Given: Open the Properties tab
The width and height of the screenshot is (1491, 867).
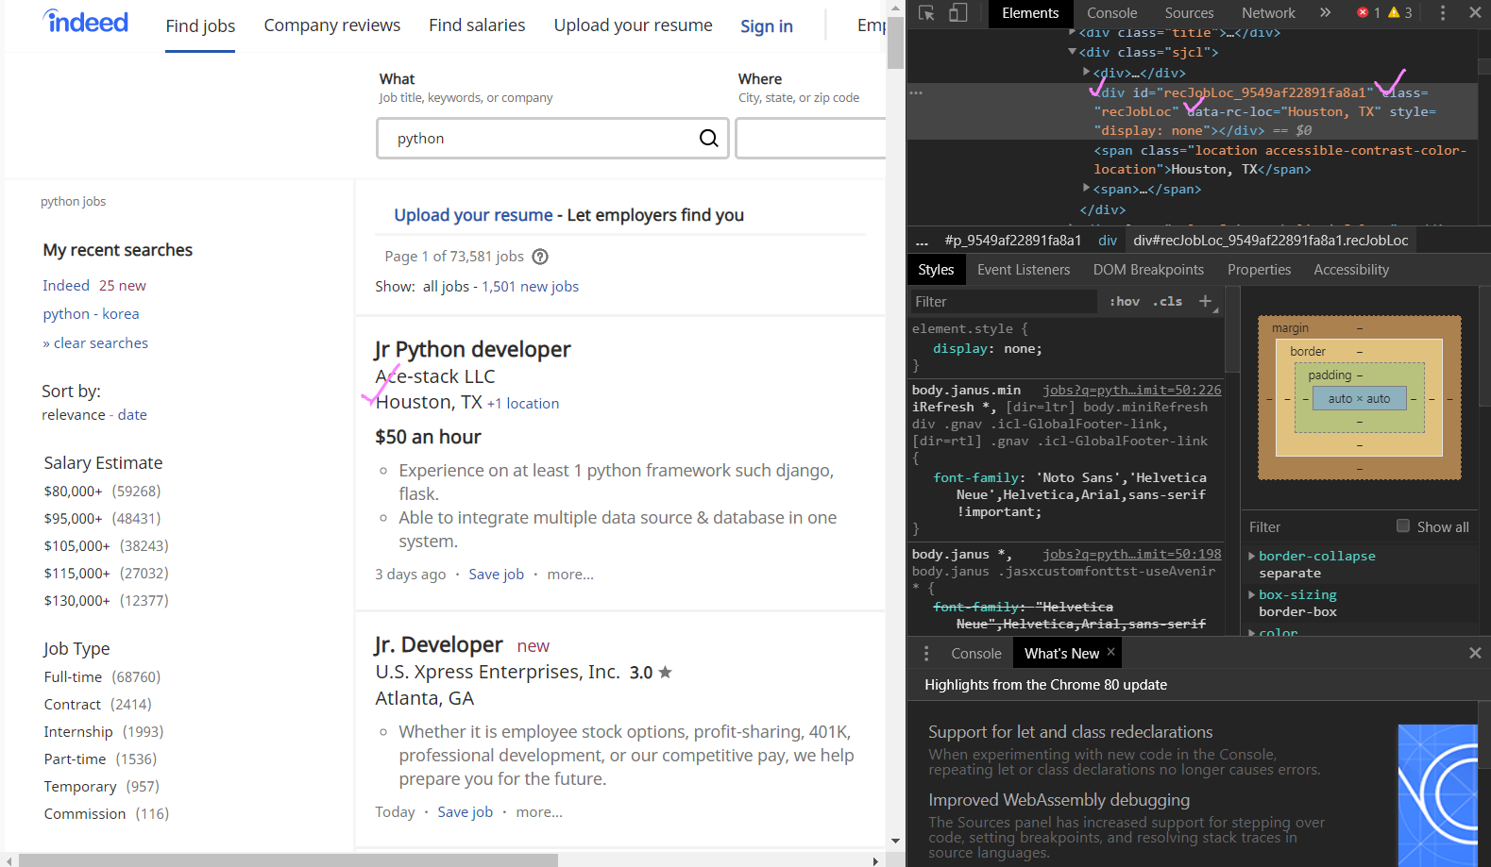Looking at the screenshot, I should [x=1259, y=270].
